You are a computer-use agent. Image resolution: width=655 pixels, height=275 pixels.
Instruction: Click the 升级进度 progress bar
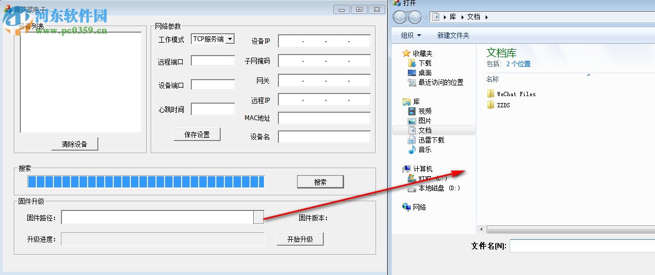point(162,239)
